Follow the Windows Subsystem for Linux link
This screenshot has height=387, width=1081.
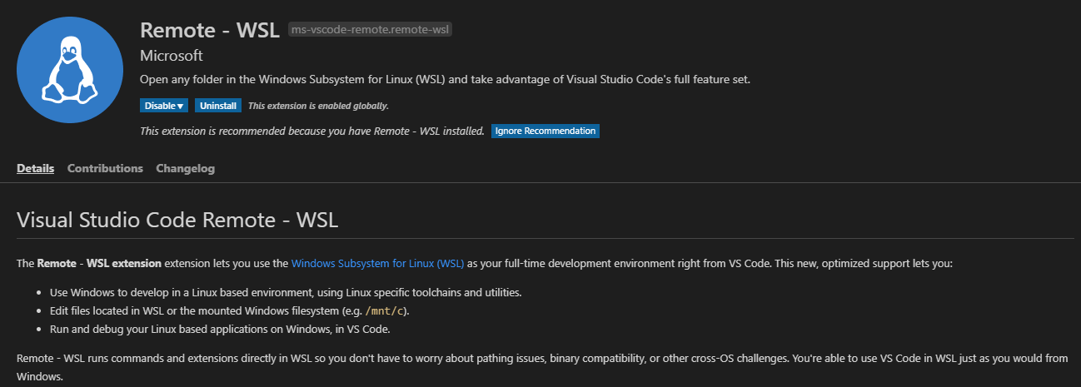tap(377, 263)
